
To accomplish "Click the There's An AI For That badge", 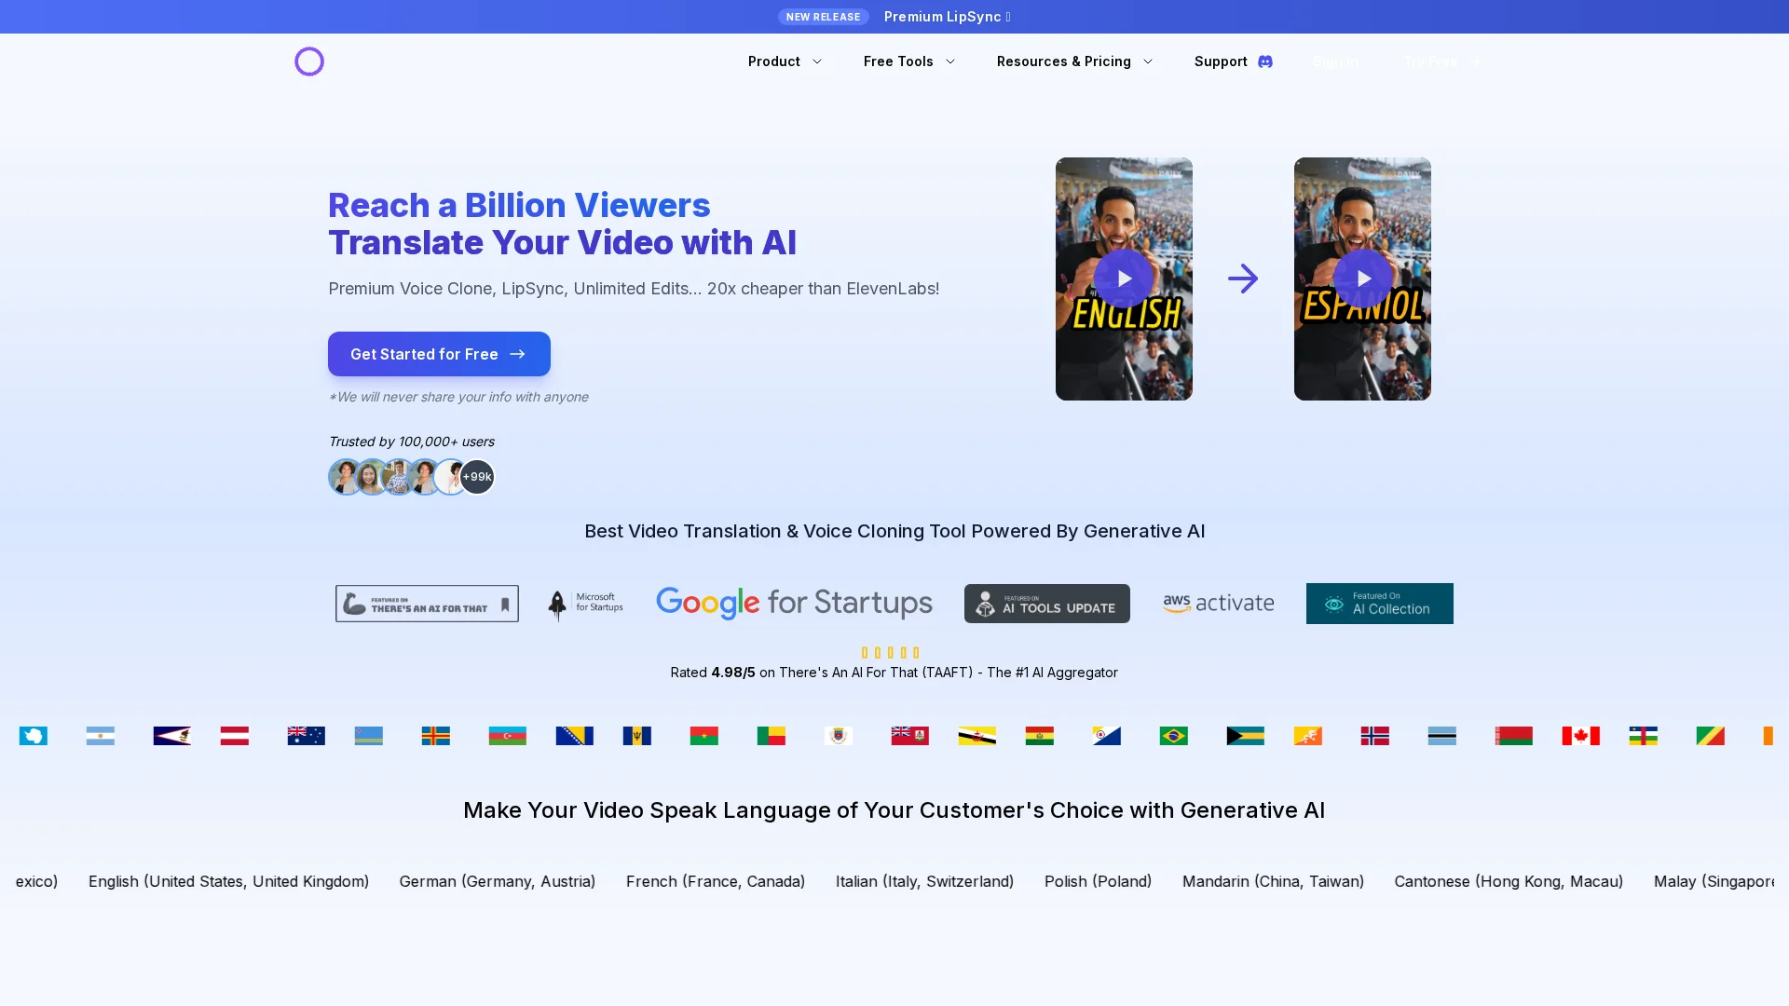I will point(427,604).
